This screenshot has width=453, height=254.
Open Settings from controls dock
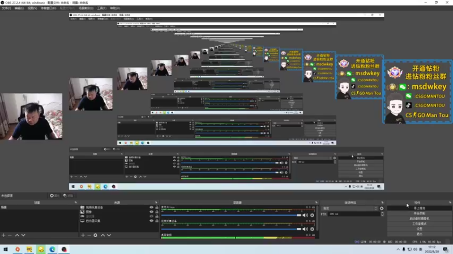click(419, 229)
